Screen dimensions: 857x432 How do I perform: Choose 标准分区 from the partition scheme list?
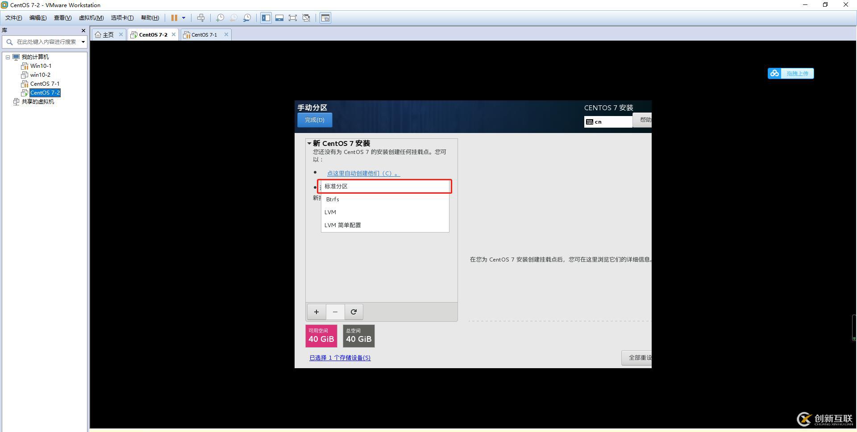tap(385, 187)
